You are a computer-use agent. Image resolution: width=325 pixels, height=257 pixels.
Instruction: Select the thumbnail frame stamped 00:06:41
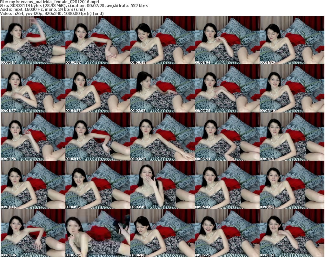pyautogui.click(x=292, y=233)
